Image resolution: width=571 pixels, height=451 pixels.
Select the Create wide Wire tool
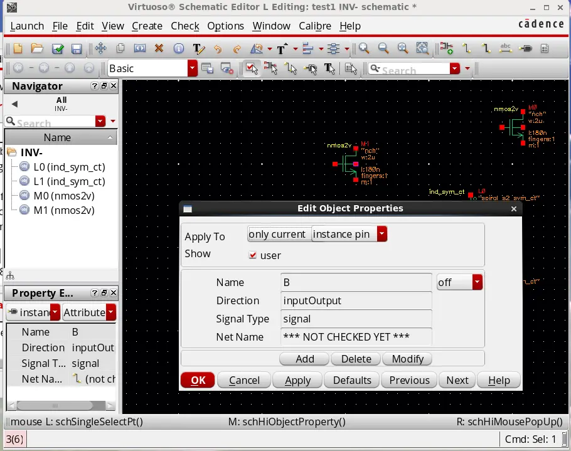(486, 48)
